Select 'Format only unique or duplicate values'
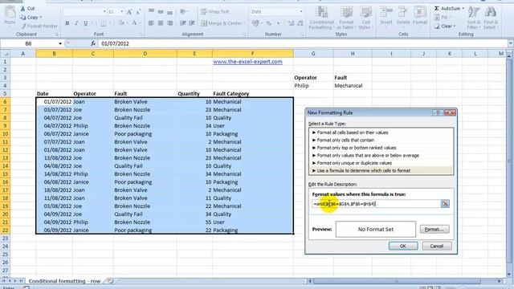This screenshot has height=289, width=514. pos(381,163)
